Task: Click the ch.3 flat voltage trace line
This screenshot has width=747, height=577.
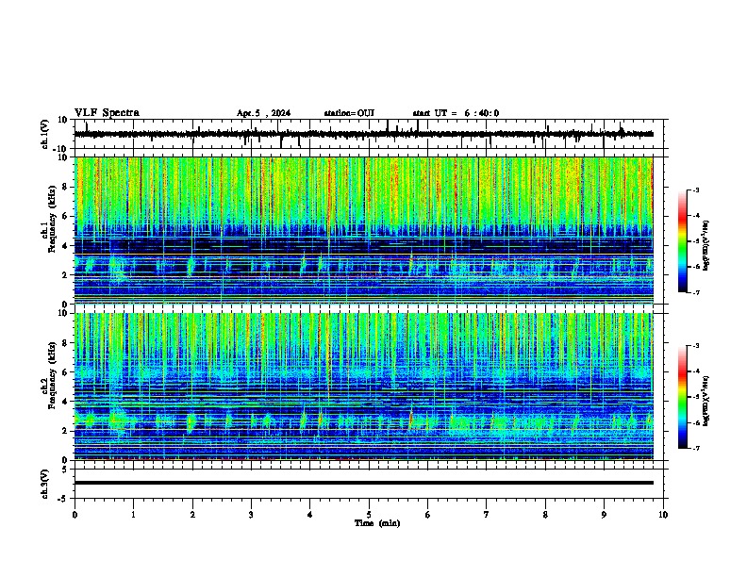Action: 363,483
